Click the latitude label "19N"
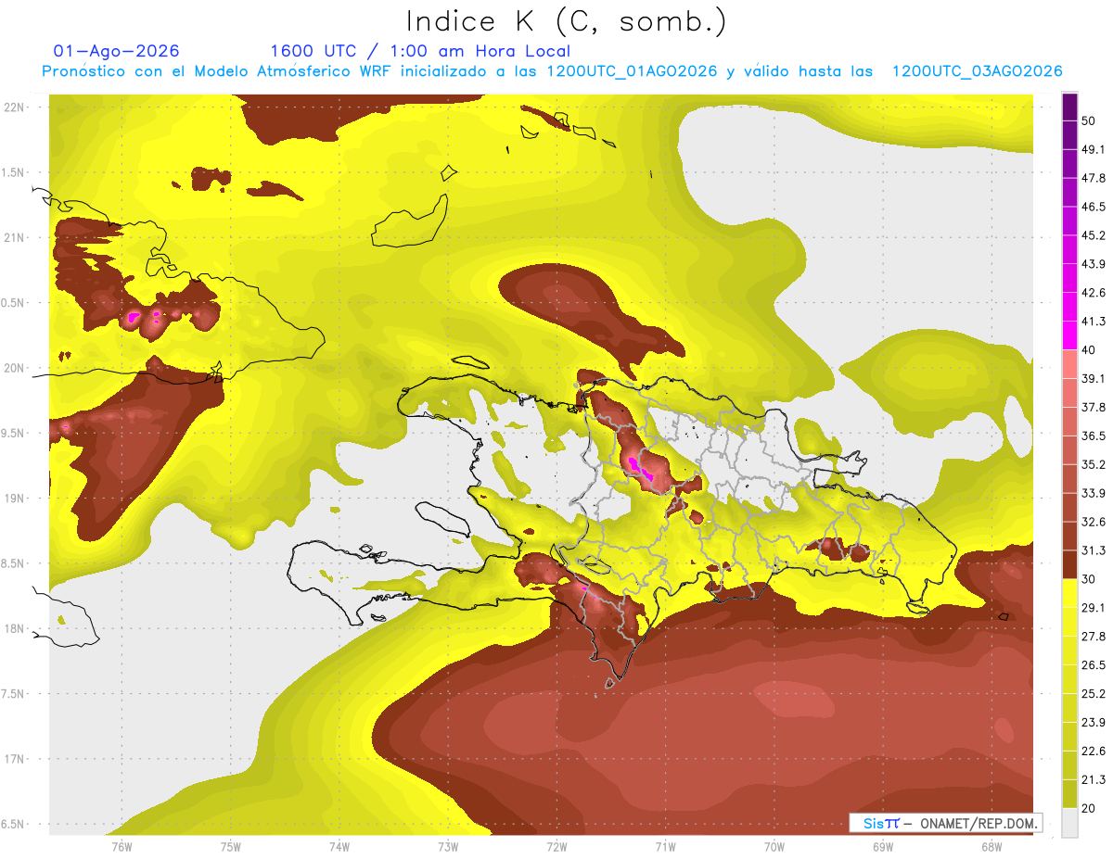 pyautogui.click(x=14, y=498)
